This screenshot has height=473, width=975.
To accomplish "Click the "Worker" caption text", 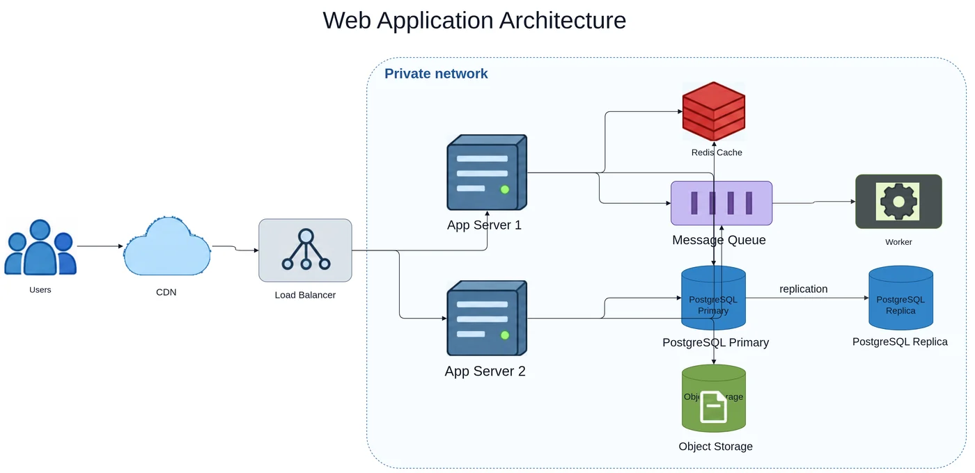I will pyautogui.click(x=898, y=242).
